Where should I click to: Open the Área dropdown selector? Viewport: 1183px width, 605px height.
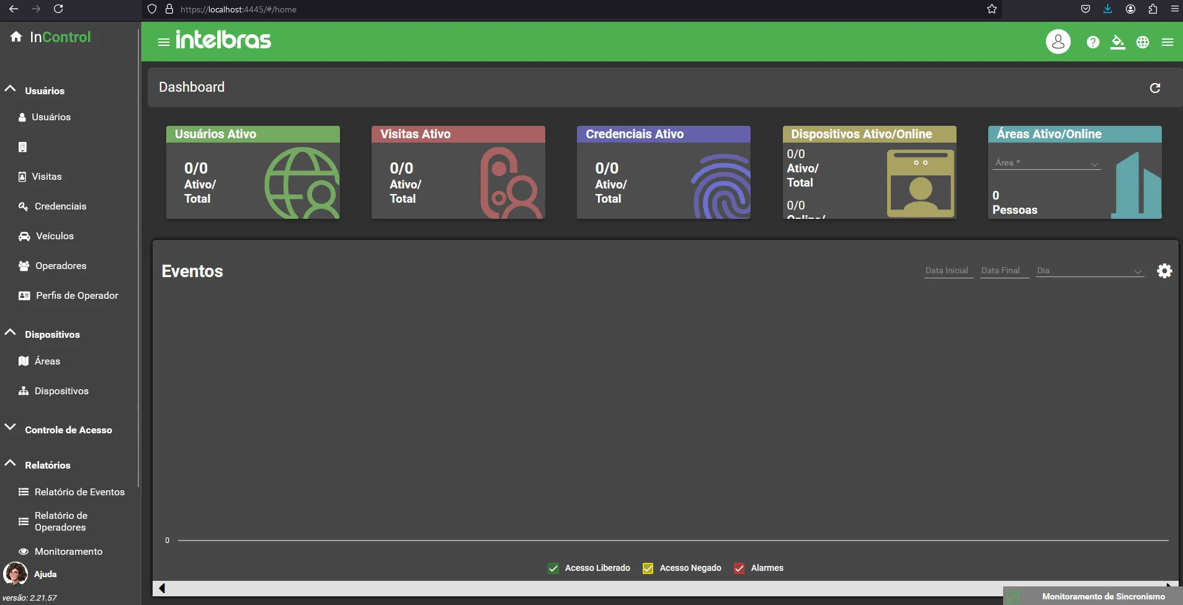pyautogui.click(x=1047, y=163)
